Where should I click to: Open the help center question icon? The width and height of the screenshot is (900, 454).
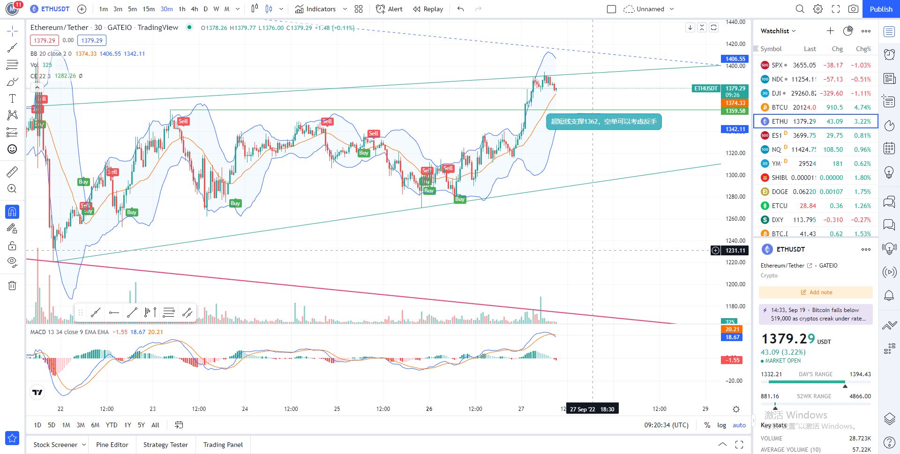coord(889,442)
